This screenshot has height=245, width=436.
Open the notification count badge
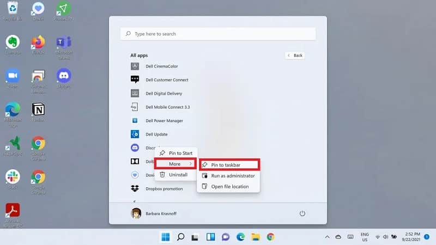click(x=427, y=237)
